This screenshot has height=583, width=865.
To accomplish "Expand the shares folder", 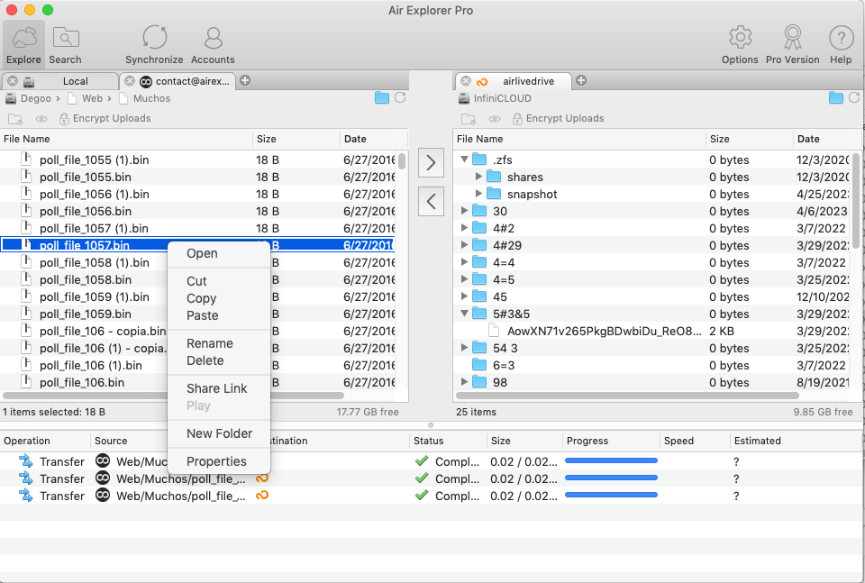I will pyautogui.click(x=478, y=177).
